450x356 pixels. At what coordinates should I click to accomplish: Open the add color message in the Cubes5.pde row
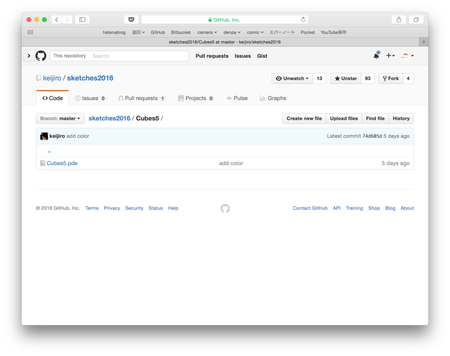[x=231, y=163]
